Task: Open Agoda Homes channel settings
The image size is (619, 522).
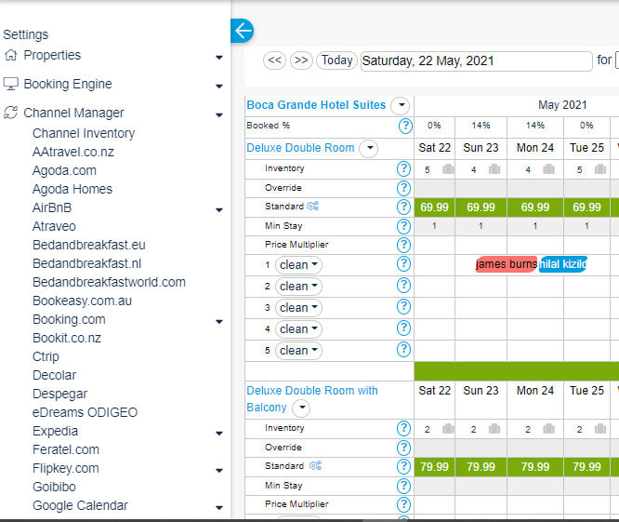Action: pyautogui.click(x=72, y=189)
